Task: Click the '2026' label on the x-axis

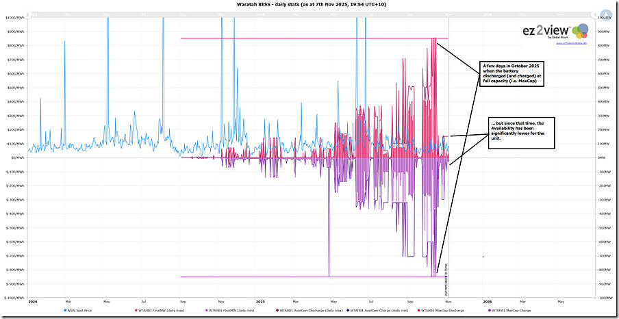Action: pos(487,302)
